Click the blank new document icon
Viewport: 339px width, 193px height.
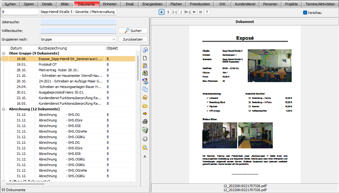(x=145, y=58)
